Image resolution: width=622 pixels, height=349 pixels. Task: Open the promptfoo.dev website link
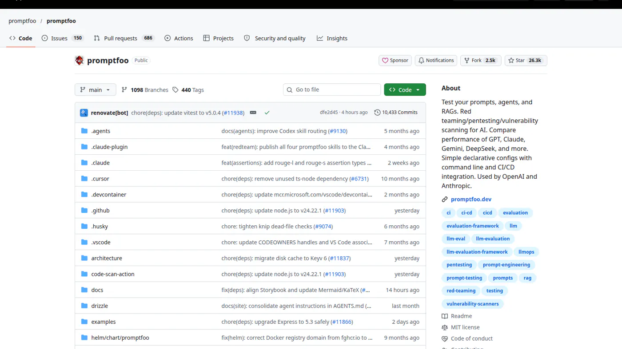(471, 200)
